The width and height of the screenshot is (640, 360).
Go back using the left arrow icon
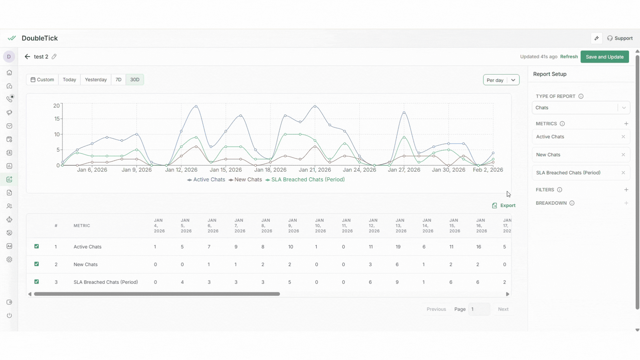coord(27,57)
